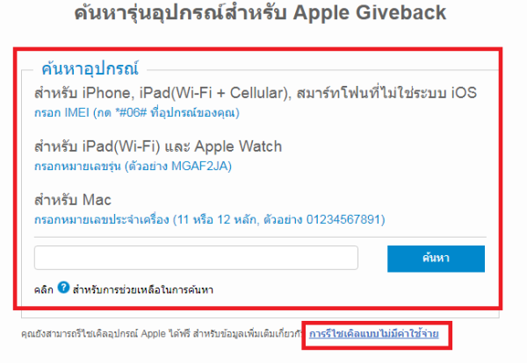Click the กรอกหมายเลขรุ่น model number instruction
527x363 pixels.
(133, 166)
